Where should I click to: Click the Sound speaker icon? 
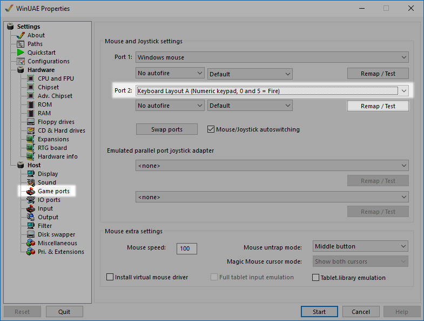(x=31, y=182)
